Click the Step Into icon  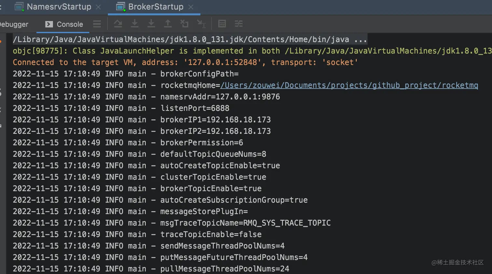click(134, 24)
